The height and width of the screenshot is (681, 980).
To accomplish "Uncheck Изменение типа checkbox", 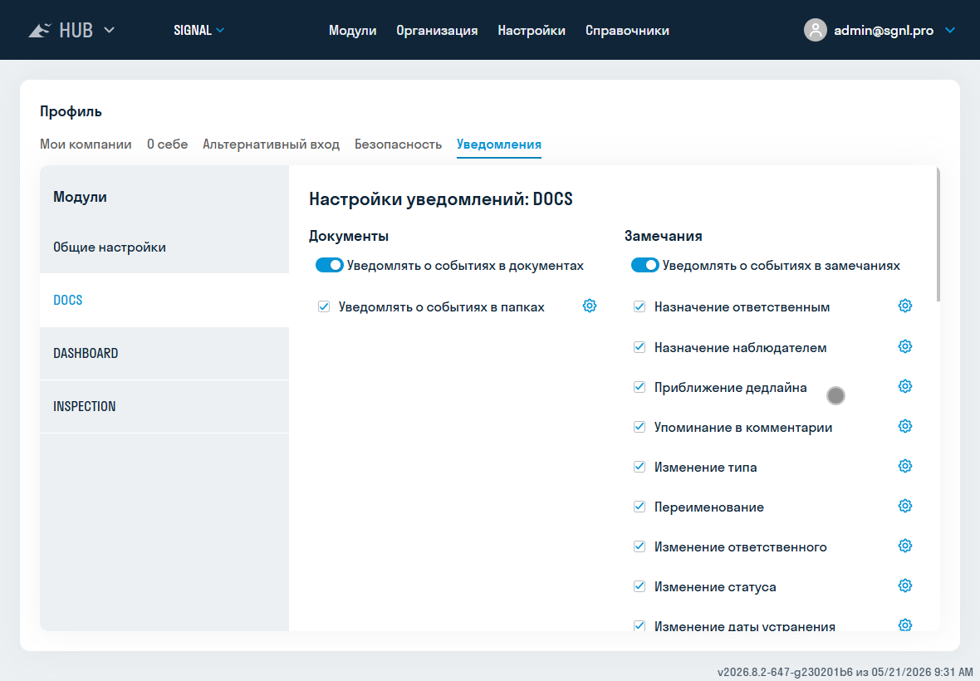I will [639, 467].
